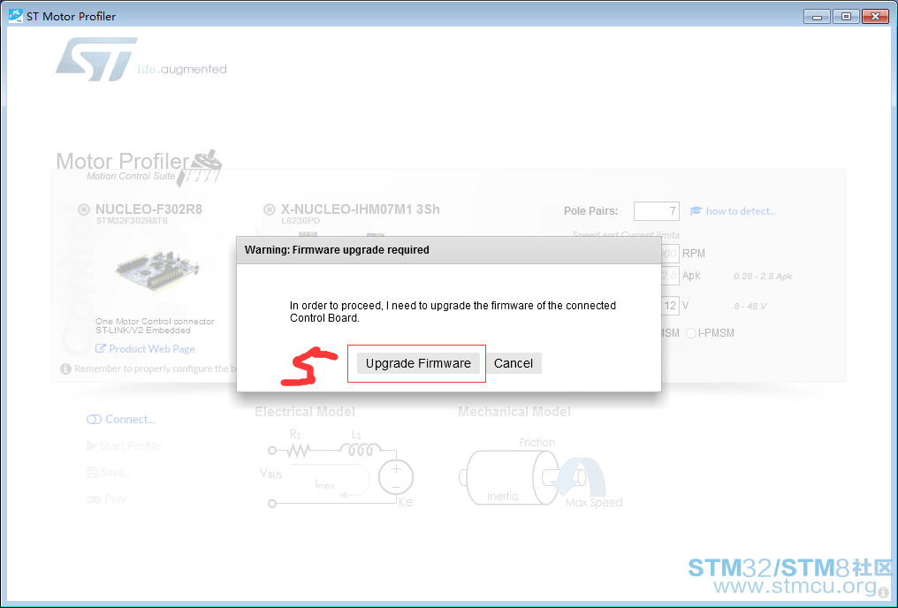
Task: Click the Play option
Action: [x=106, y=498]
